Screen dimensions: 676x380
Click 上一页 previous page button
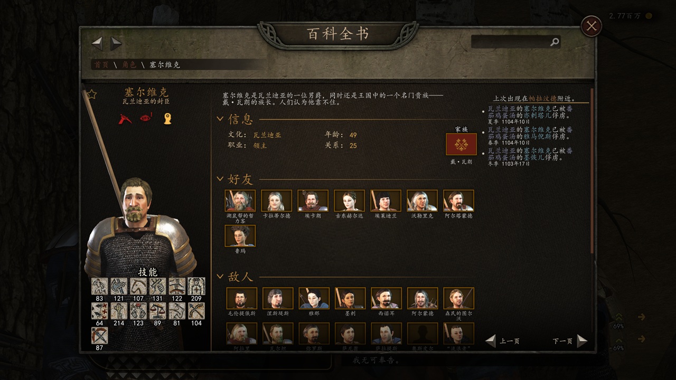[503, 341]
